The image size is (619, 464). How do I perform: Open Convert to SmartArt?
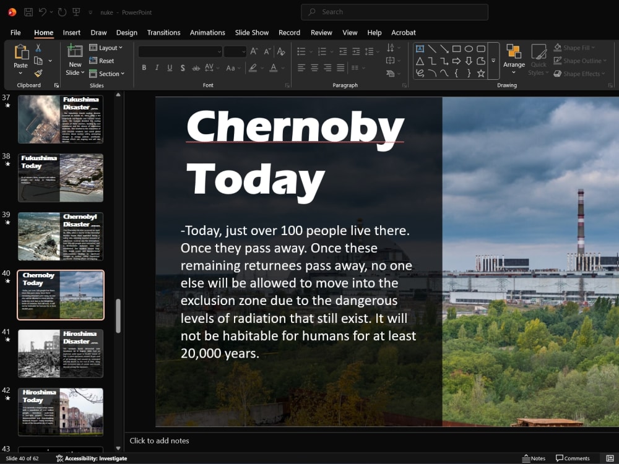coord(392,74)
